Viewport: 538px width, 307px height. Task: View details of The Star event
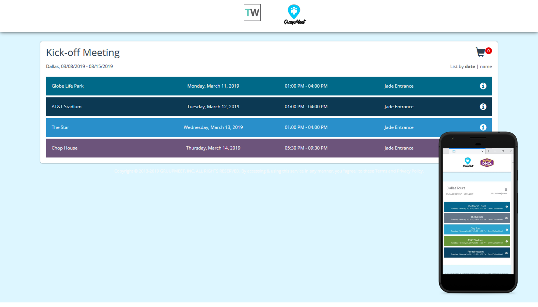(x=483, y=127)
